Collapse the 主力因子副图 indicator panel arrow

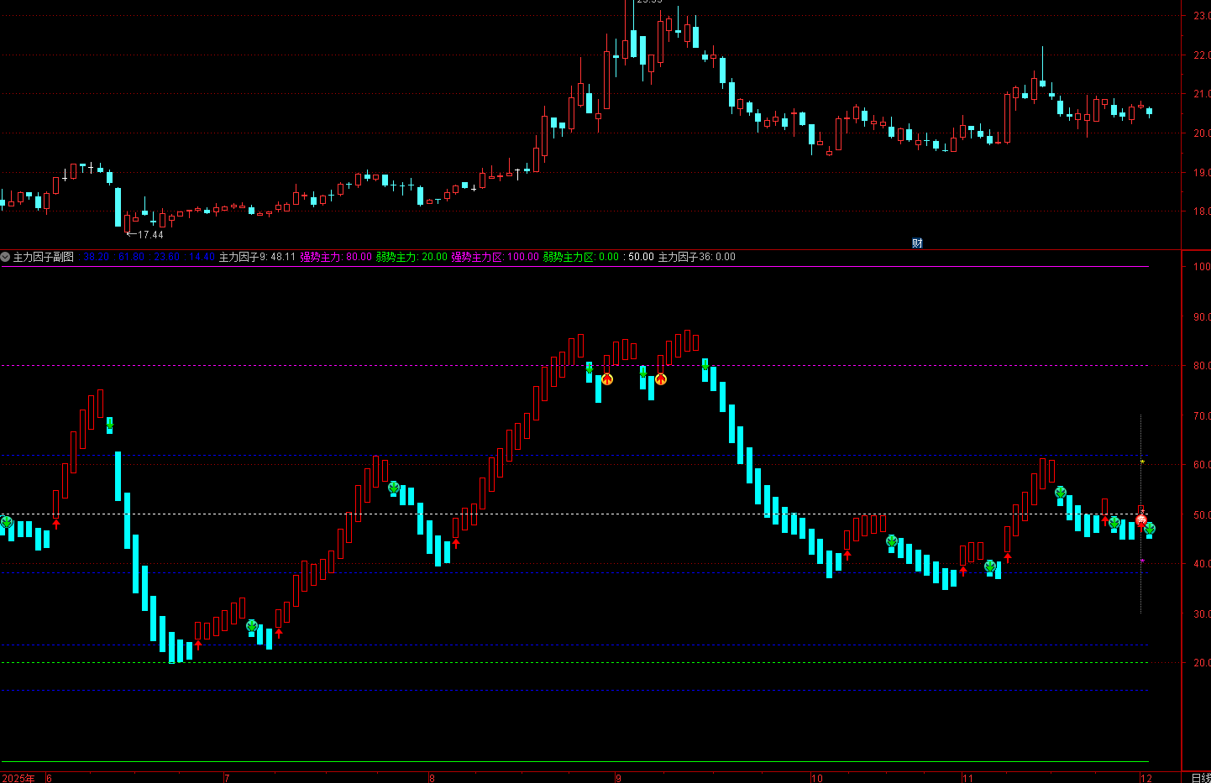pyautogui.click(x=5, y=257)
